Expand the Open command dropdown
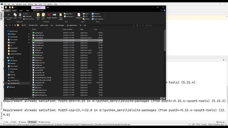Image resolution: width=228 pixels, height=128 pixels. [x=89, y=14]
